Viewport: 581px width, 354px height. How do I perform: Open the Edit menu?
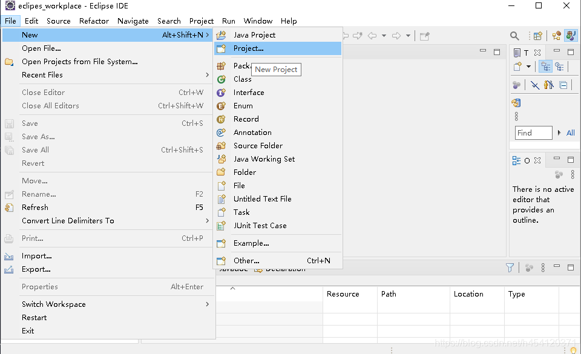point(31,21)
